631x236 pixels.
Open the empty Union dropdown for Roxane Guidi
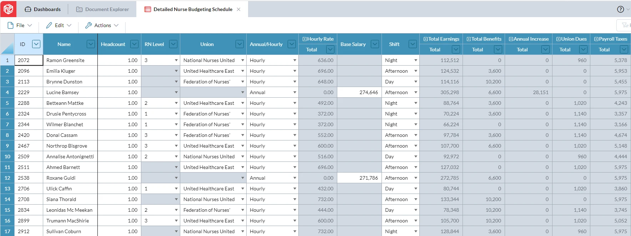pos(242,178)
